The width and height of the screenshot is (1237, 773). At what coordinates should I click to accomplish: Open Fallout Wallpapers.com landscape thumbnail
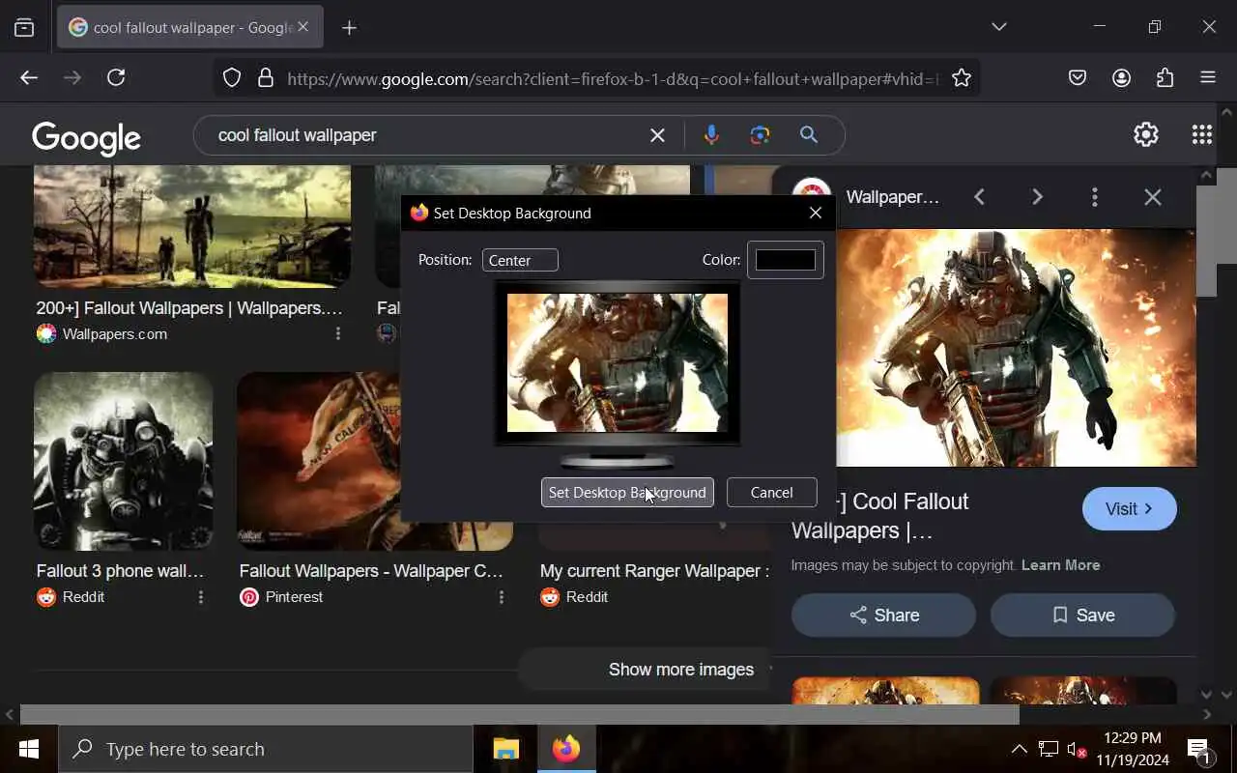(x=192, y=226)
